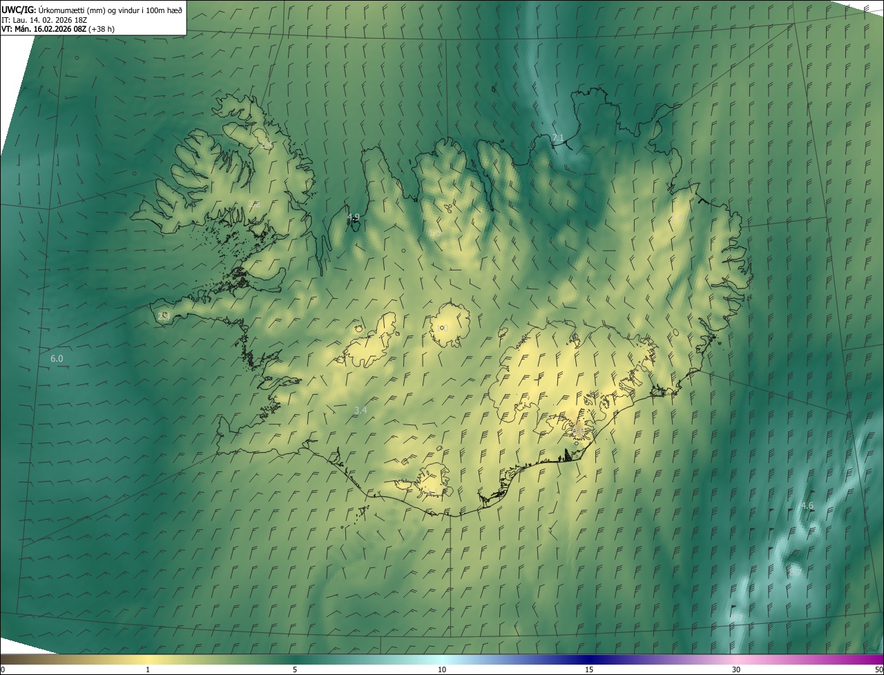Viewport: 884px width, 675px height.
Task: Click the '4.6' value over the southeastern sea
Action: tap(807, 505)
